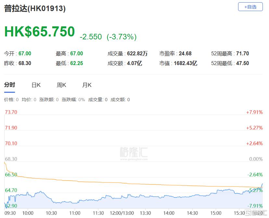Click the 14:30 time axis label
The image size is (269, 218).
[x=192, y=213]
